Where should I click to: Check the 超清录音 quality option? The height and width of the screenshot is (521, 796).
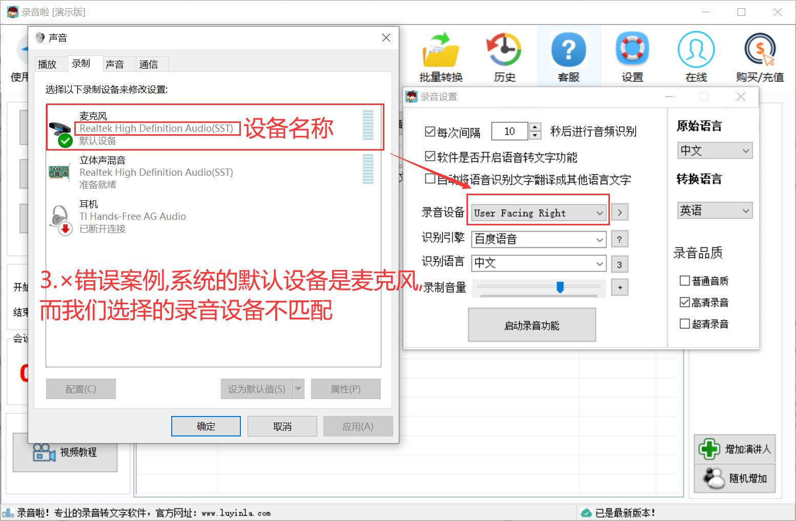(x=684, y=323)
